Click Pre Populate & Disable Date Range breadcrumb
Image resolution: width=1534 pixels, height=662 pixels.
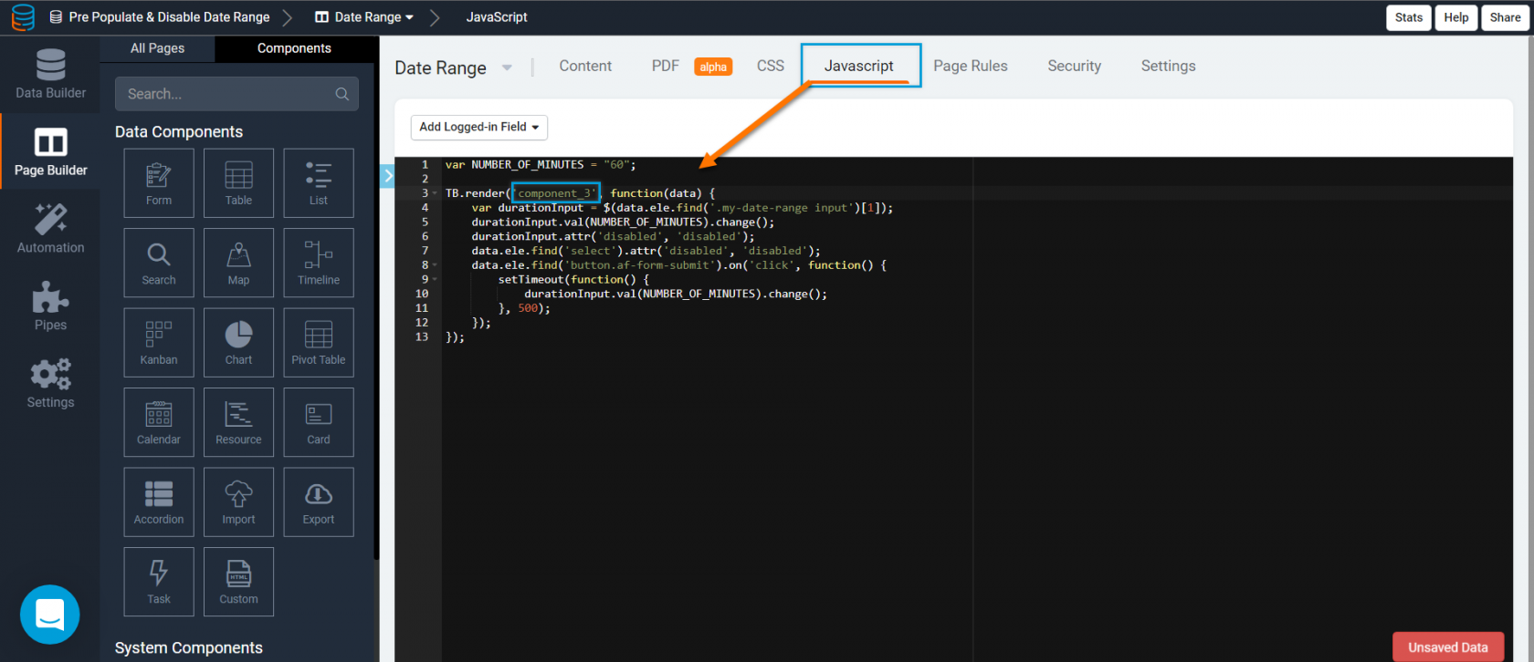point(160,17)
